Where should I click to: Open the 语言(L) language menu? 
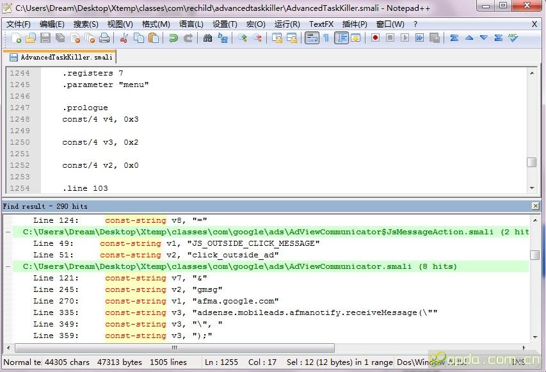[x=191, y=24]
